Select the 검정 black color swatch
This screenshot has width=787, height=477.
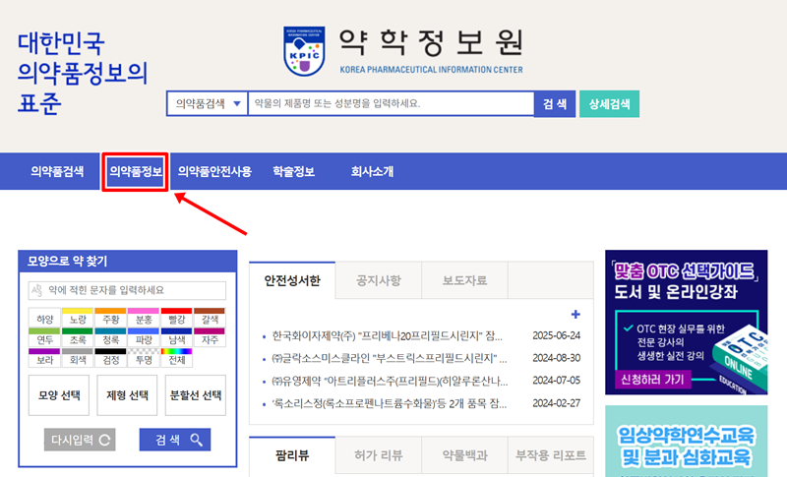[x=110, y=358]
